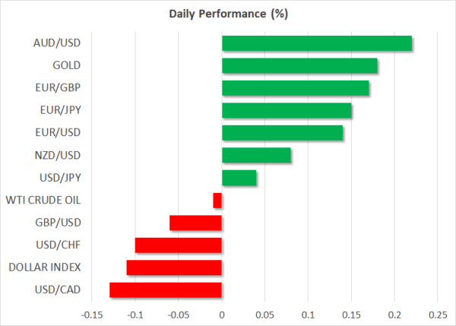Click the USD/CHF red bar
This screenshot has height=326, width=456.
[x=179, y=245]
